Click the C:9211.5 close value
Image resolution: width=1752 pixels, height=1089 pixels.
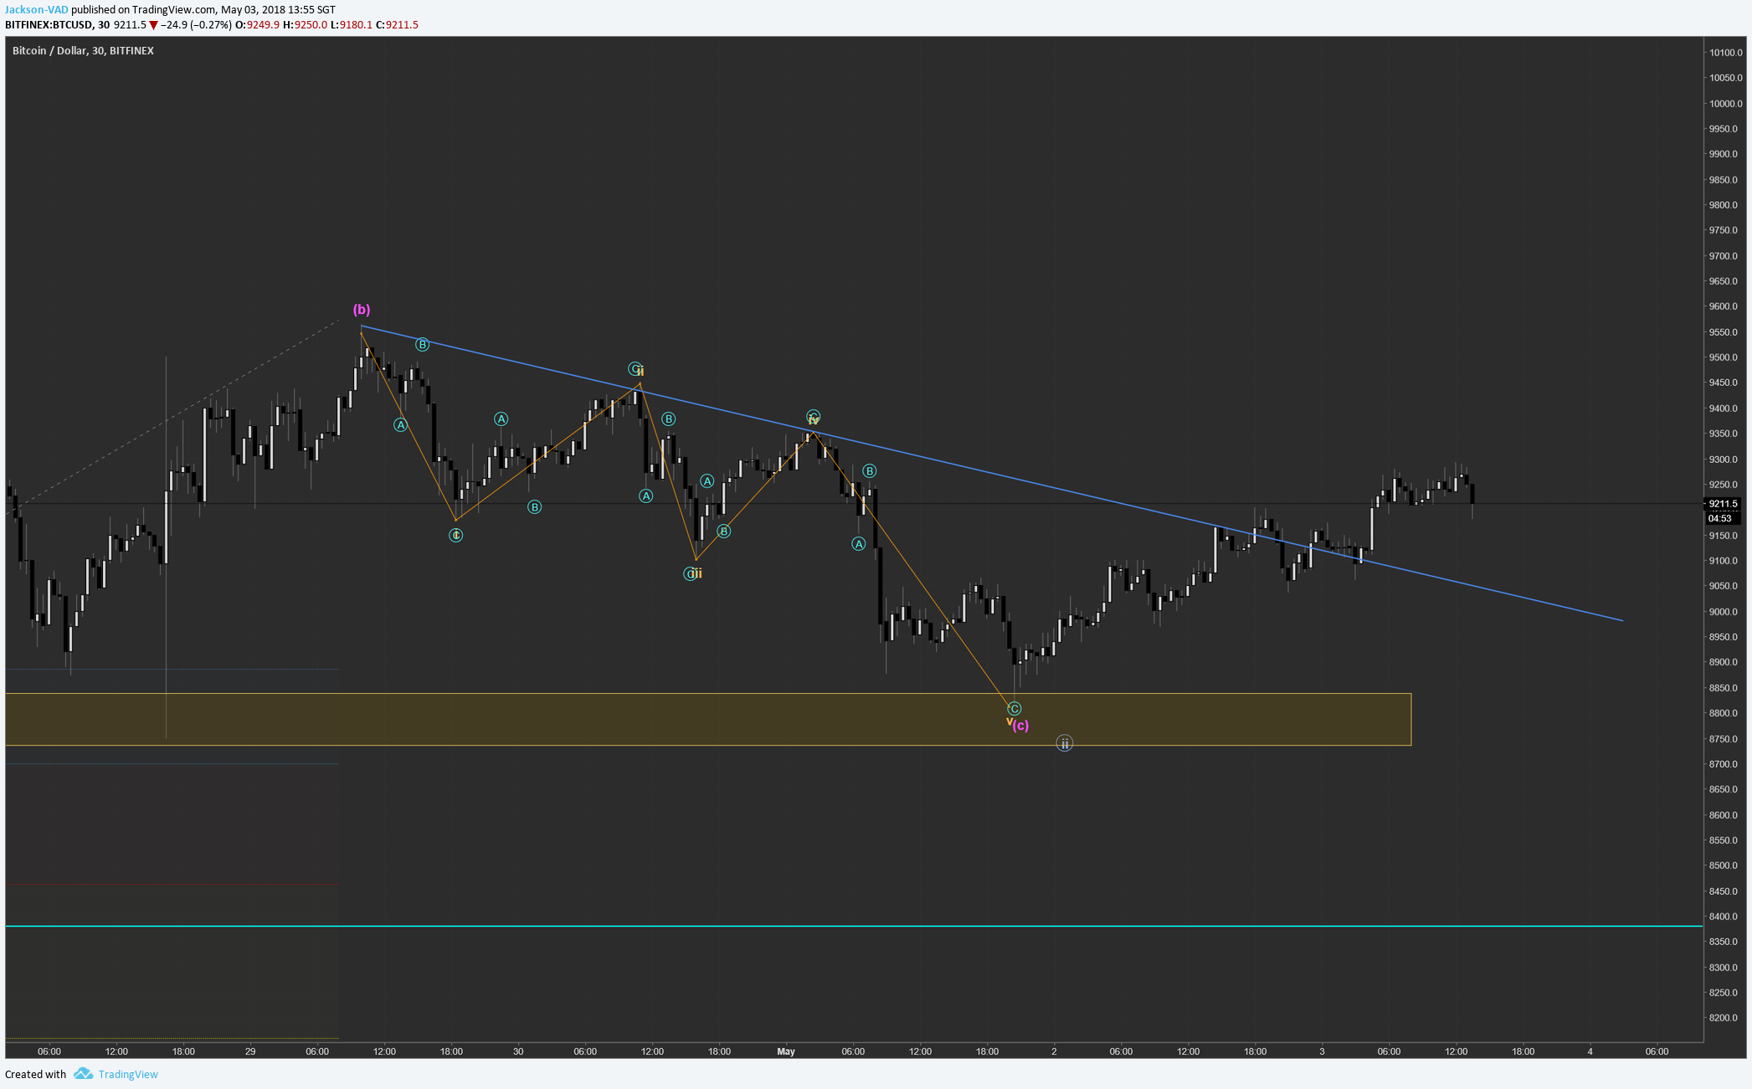397,25
